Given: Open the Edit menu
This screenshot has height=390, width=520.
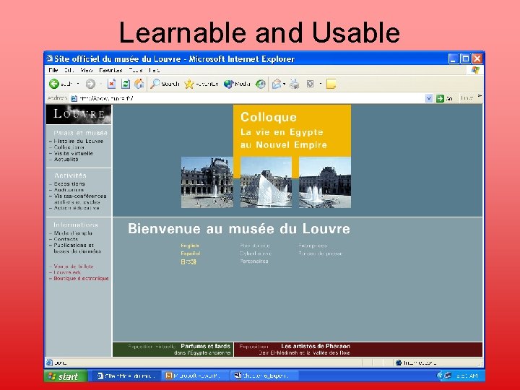Looking at the screenshot, I should (x=69, y=70).
